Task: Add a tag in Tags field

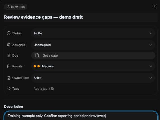Action: [x=44, y=89]
